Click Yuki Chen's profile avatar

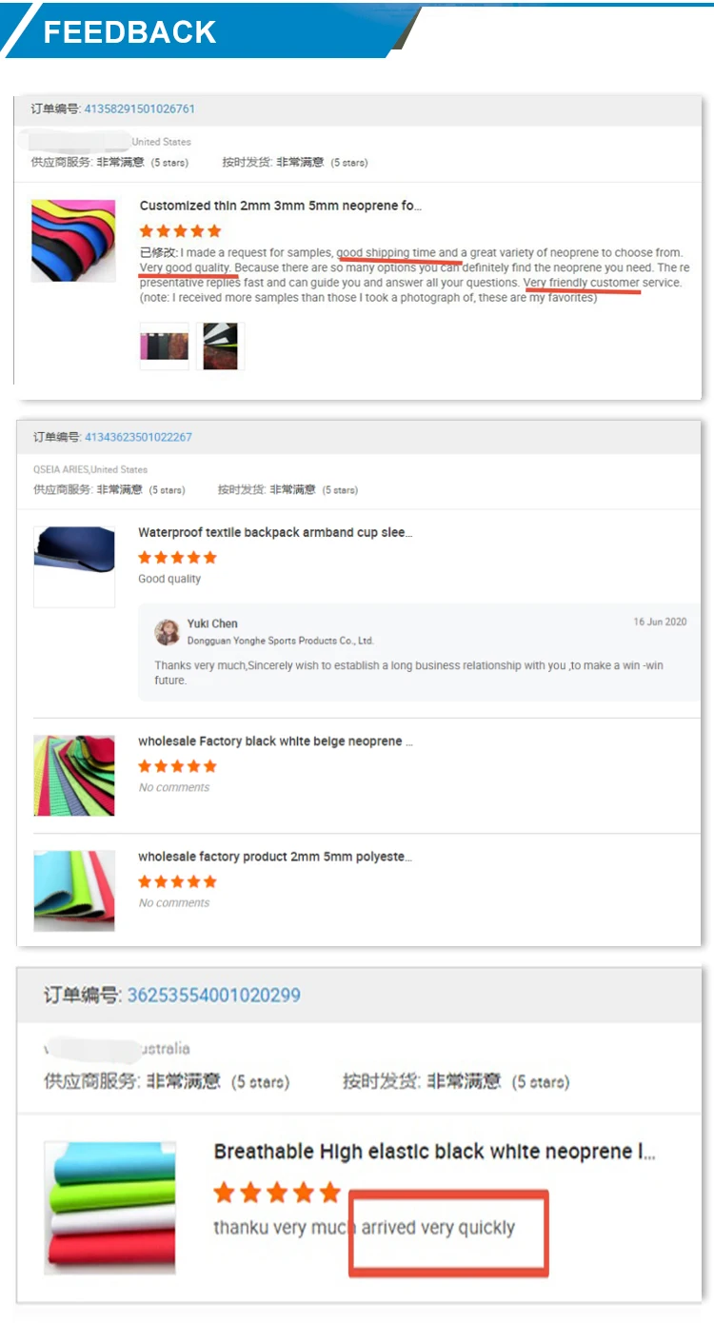[168, 633]
